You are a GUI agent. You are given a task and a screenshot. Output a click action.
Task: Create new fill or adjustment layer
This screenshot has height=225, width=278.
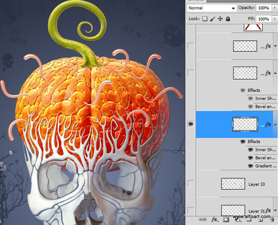coord(237,220)
